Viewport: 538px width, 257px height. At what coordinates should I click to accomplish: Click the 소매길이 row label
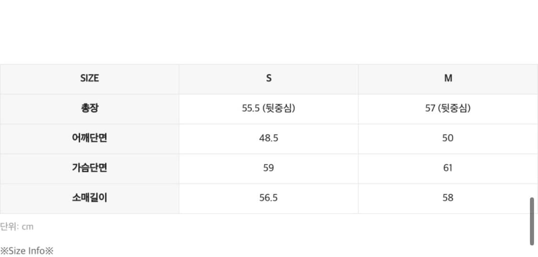89,198
